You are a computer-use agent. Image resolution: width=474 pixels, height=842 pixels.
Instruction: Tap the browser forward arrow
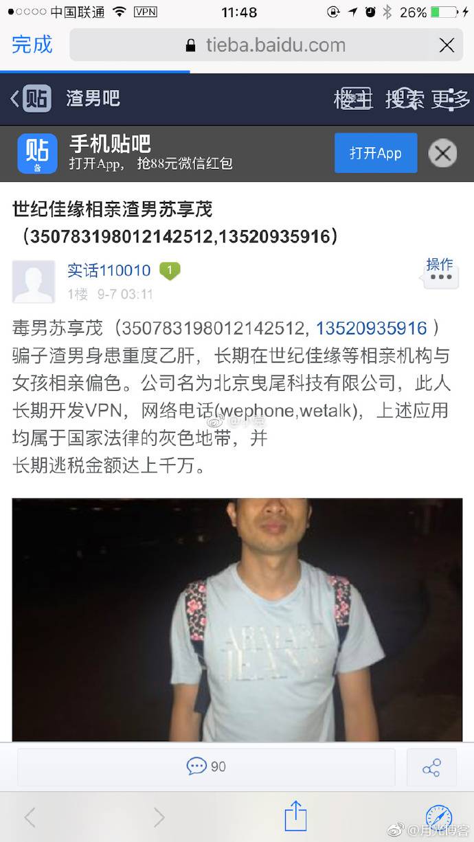159,817
